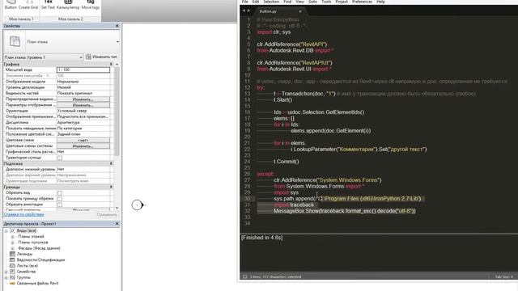Click the Масштаб вида 1 : 100 field
This screenshot has height=291, width=518.
click(83, 70)
